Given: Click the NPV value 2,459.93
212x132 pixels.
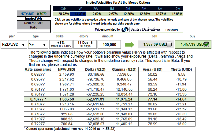Looking at the screenshot, I should [x=67, y=74].
